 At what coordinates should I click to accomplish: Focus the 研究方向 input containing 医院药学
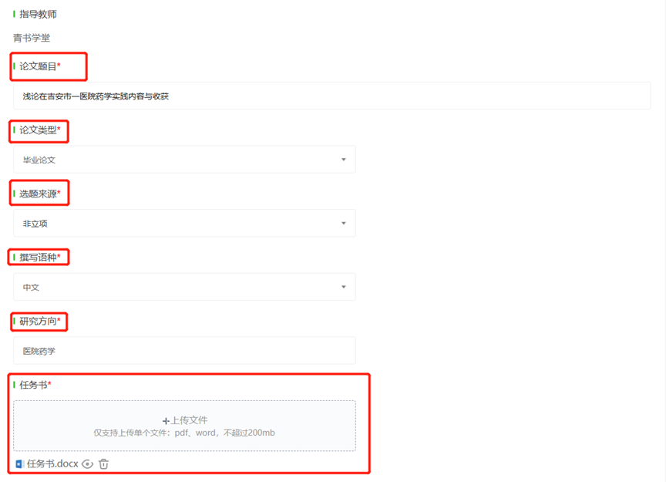coord(183,351)
